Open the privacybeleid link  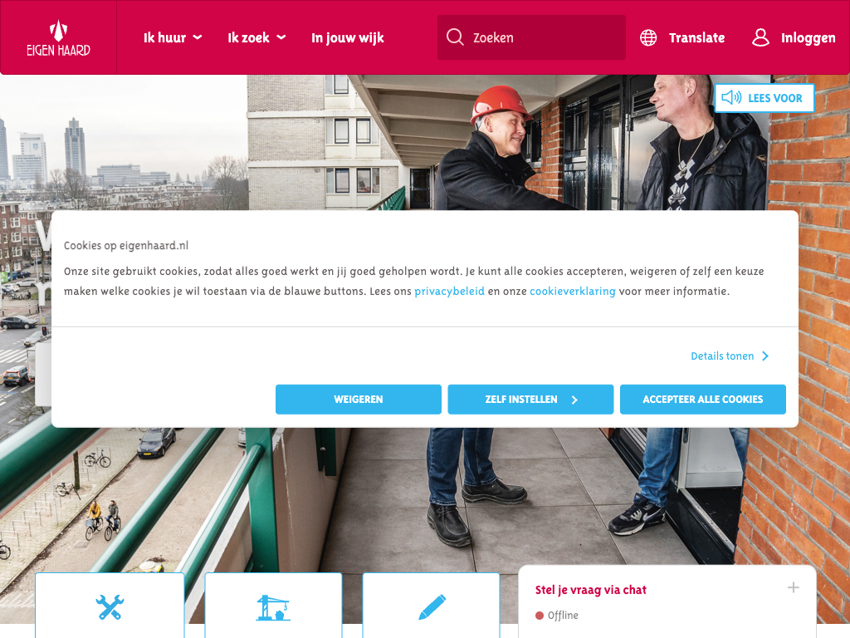point(449,292)
